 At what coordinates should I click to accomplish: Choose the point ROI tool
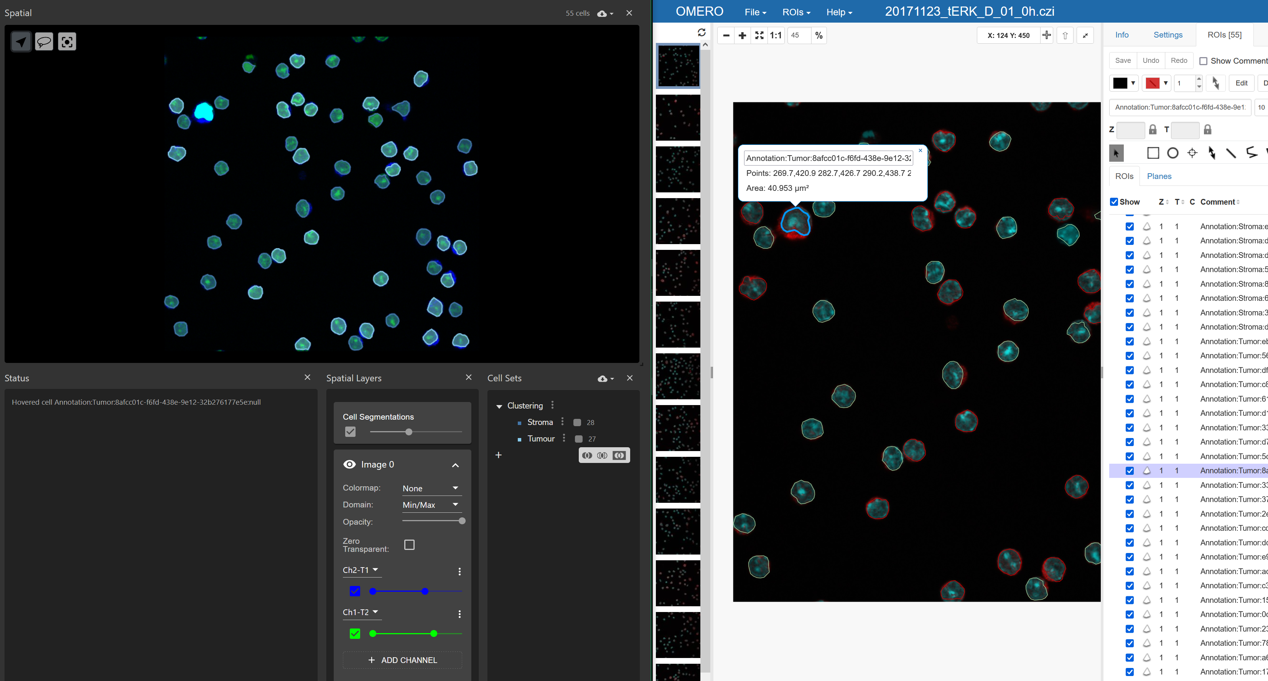point(1192,153)
